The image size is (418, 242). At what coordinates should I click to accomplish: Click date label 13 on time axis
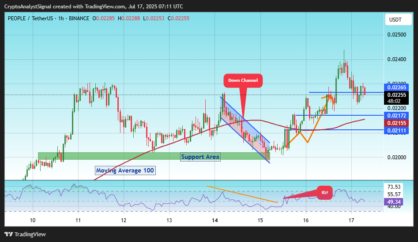coord(169,220)
